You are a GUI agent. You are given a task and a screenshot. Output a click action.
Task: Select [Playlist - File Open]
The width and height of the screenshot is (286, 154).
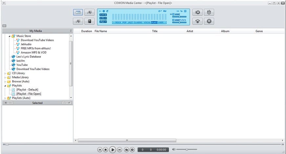coord(29,94)
